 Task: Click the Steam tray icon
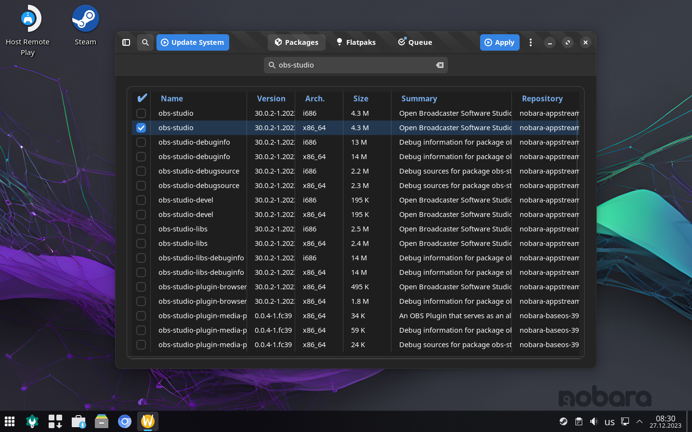coord(563,421)
